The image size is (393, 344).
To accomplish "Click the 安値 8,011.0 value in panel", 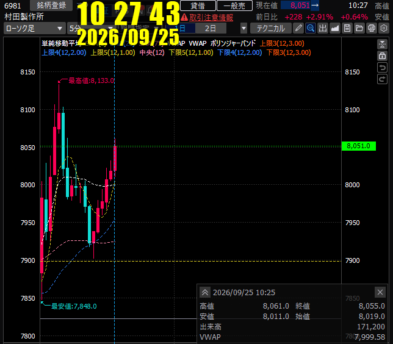I will pyautogui.click(x=276, y=317).
